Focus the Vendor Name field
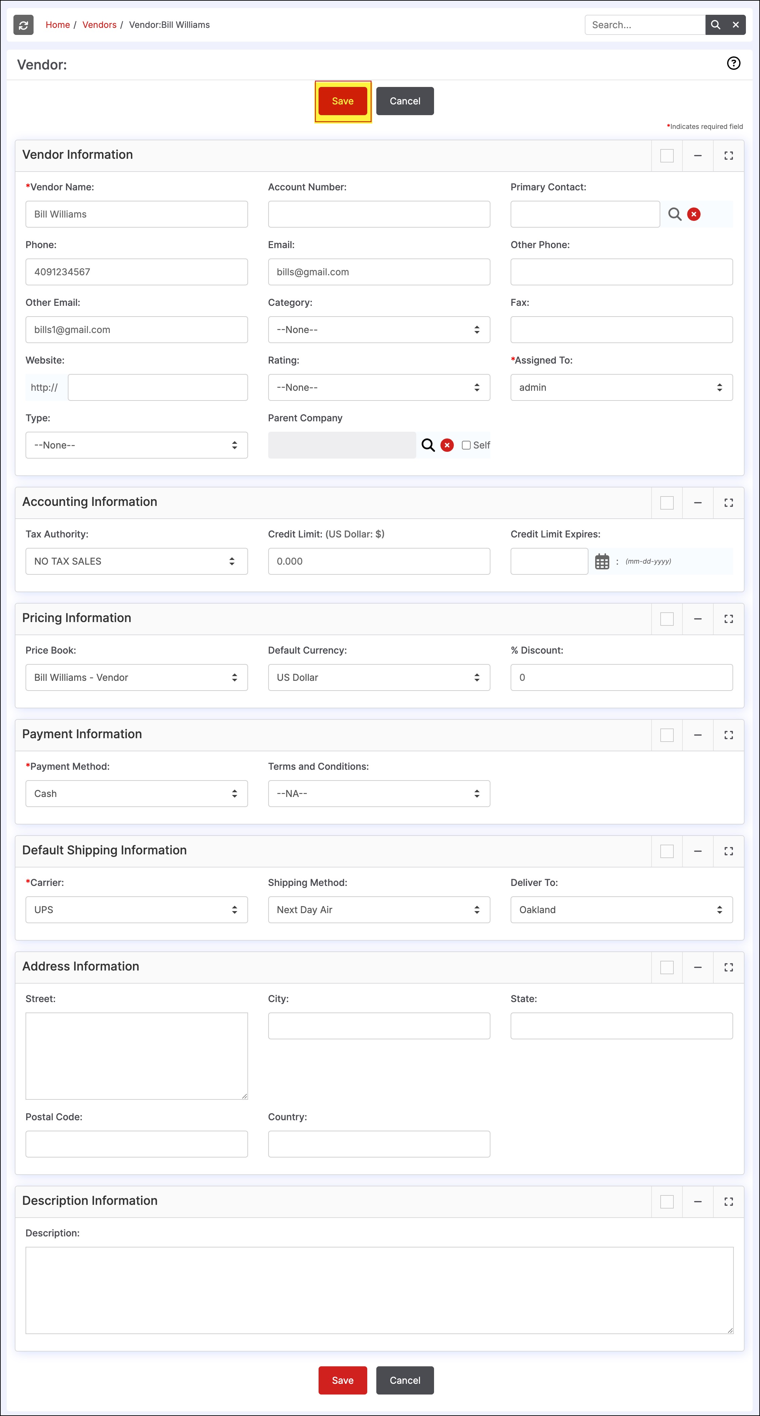 point(136,215)
